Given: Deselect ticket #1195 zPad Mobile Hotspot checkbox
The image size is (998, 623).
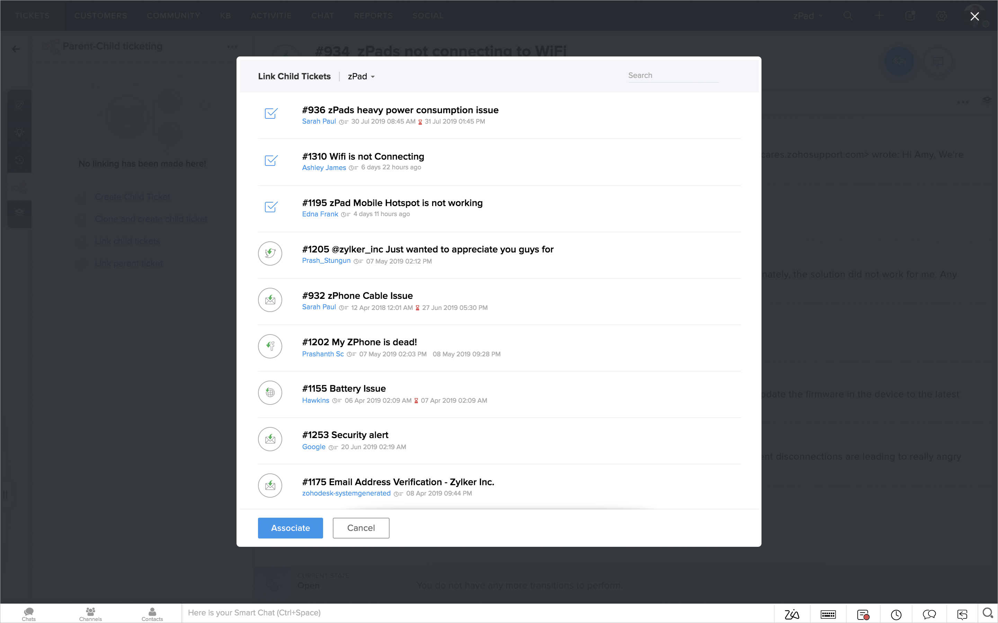Looking at the screenshot, I should (270, 207).
